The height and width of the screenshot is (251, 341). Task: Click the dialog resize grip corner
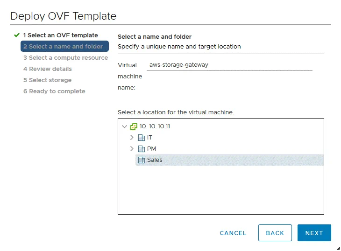[x=337, y=248]
